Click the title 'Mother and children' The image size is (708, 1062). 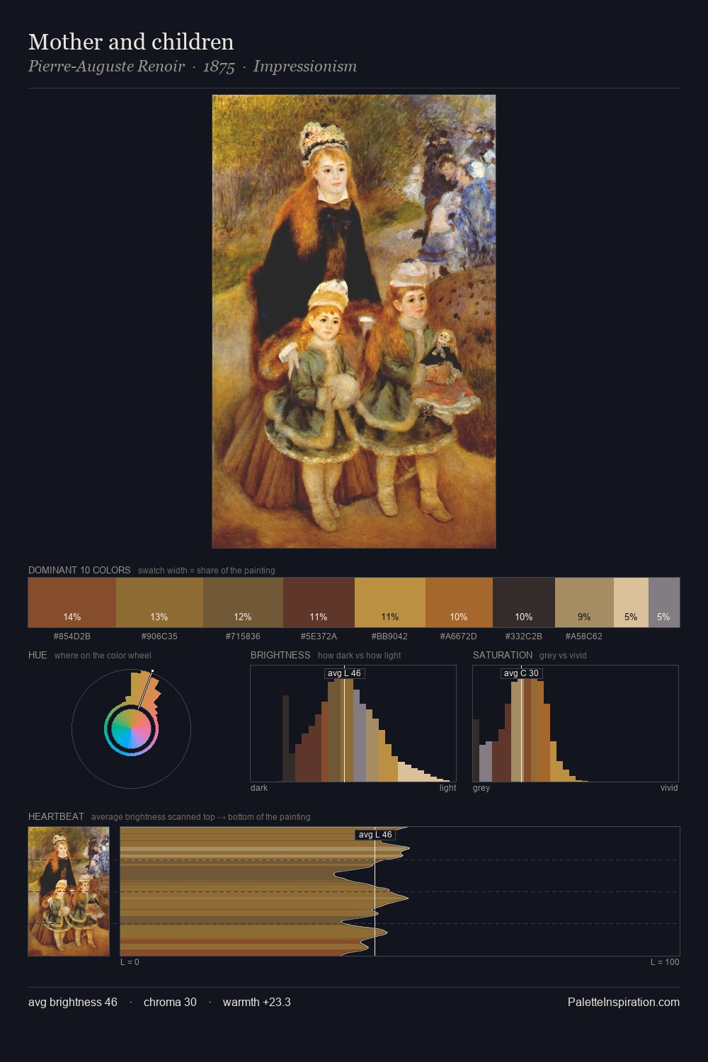click(x=131, y=42)
